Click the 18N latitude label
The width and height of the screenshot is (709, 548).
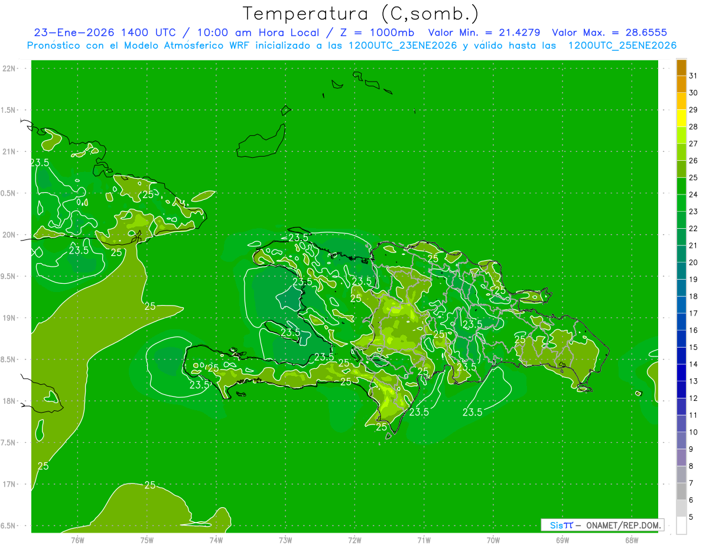point(9,401)
